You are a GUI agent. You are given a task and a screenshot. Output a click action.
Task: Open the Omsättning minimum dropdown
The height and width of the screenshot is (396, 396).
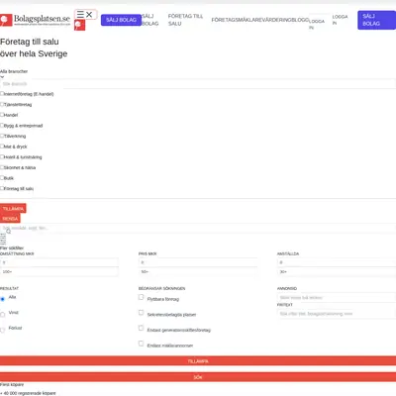(59, 262)
